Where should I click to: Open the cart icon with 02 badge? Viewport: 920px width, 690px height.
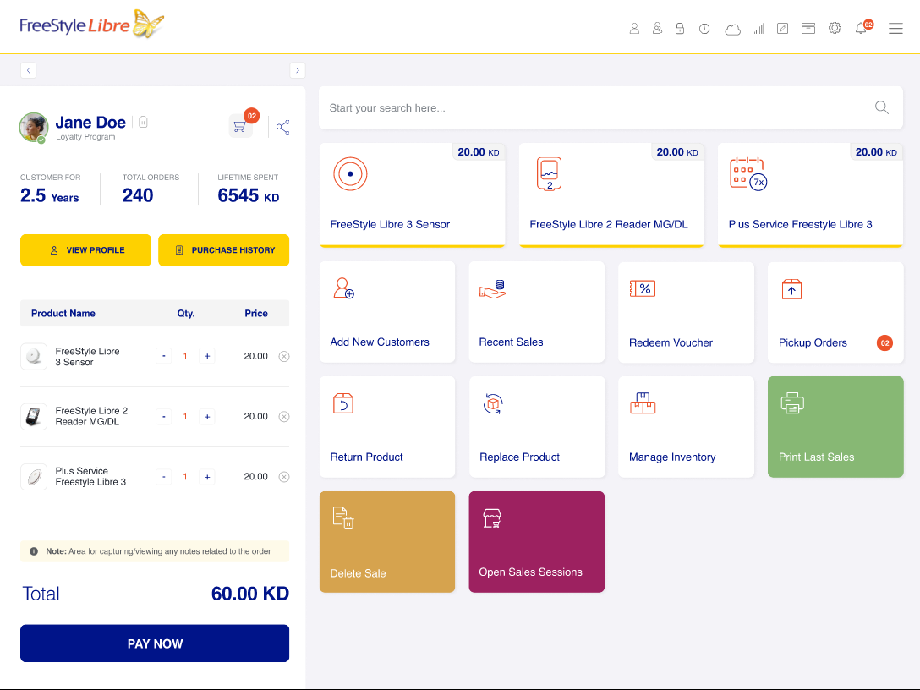pos(240,125)
